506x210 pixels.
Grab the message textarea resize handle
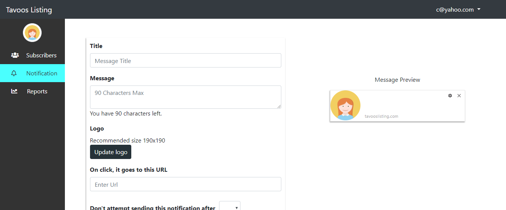click(279, 106)
